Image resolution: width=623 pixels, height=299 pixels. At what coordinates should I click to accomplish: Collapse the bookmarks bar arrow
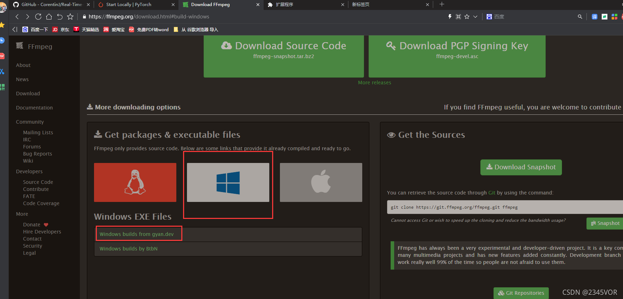click(x=15, y=29)
